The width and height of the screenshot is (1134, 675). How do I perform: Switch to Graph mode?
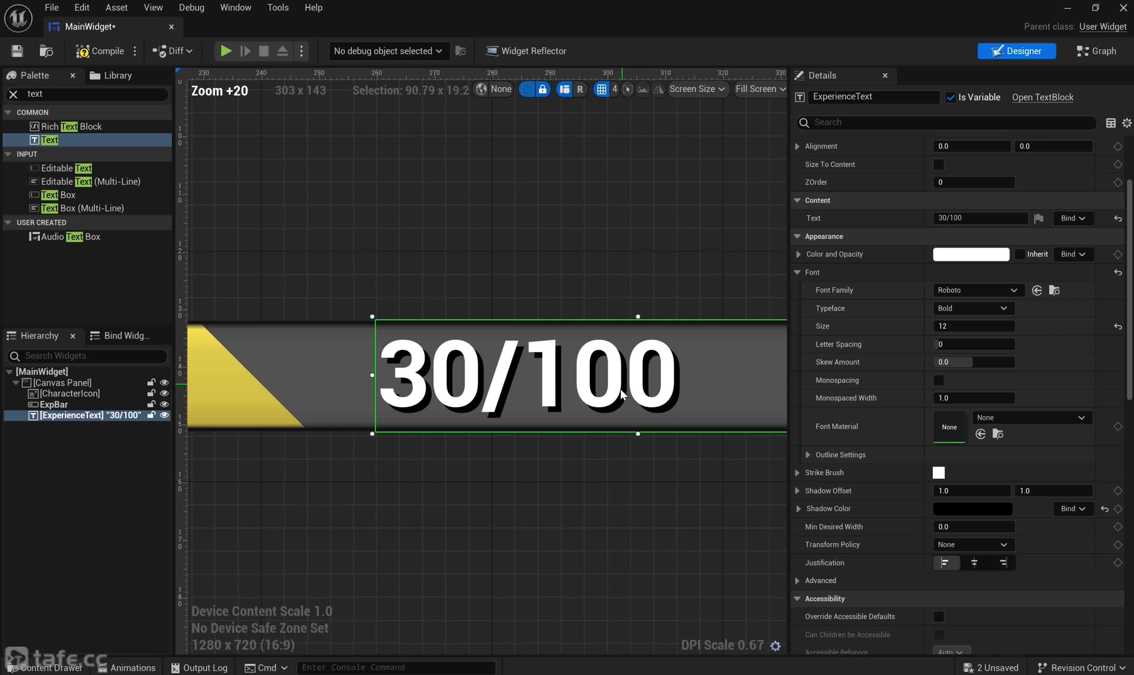(x=1096, y=51)
